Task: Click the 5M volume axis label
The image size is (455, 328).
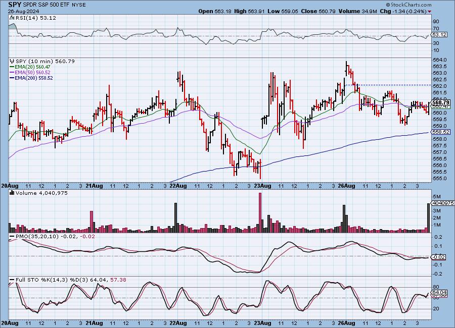Action: [437, 197]
